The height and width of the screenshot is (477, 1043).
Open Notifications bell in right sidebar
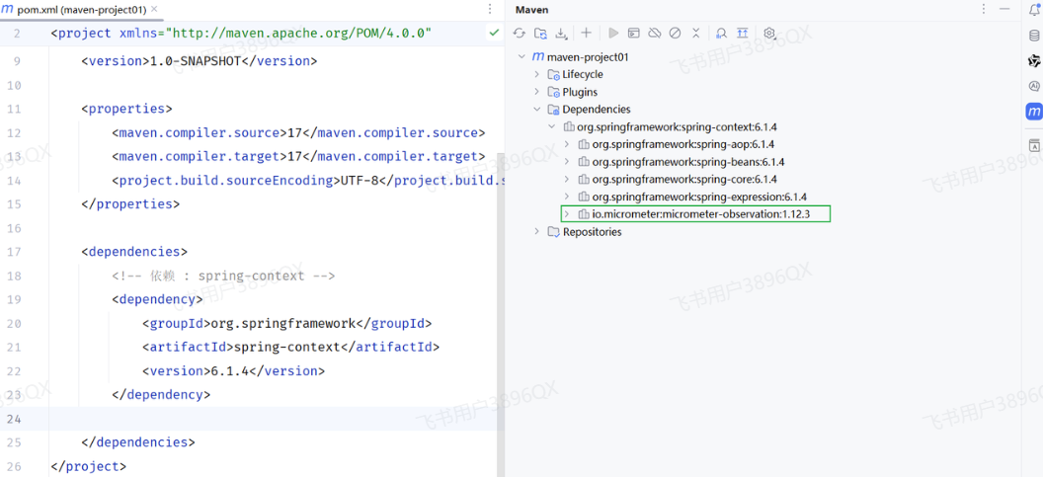click(1034, 9)
